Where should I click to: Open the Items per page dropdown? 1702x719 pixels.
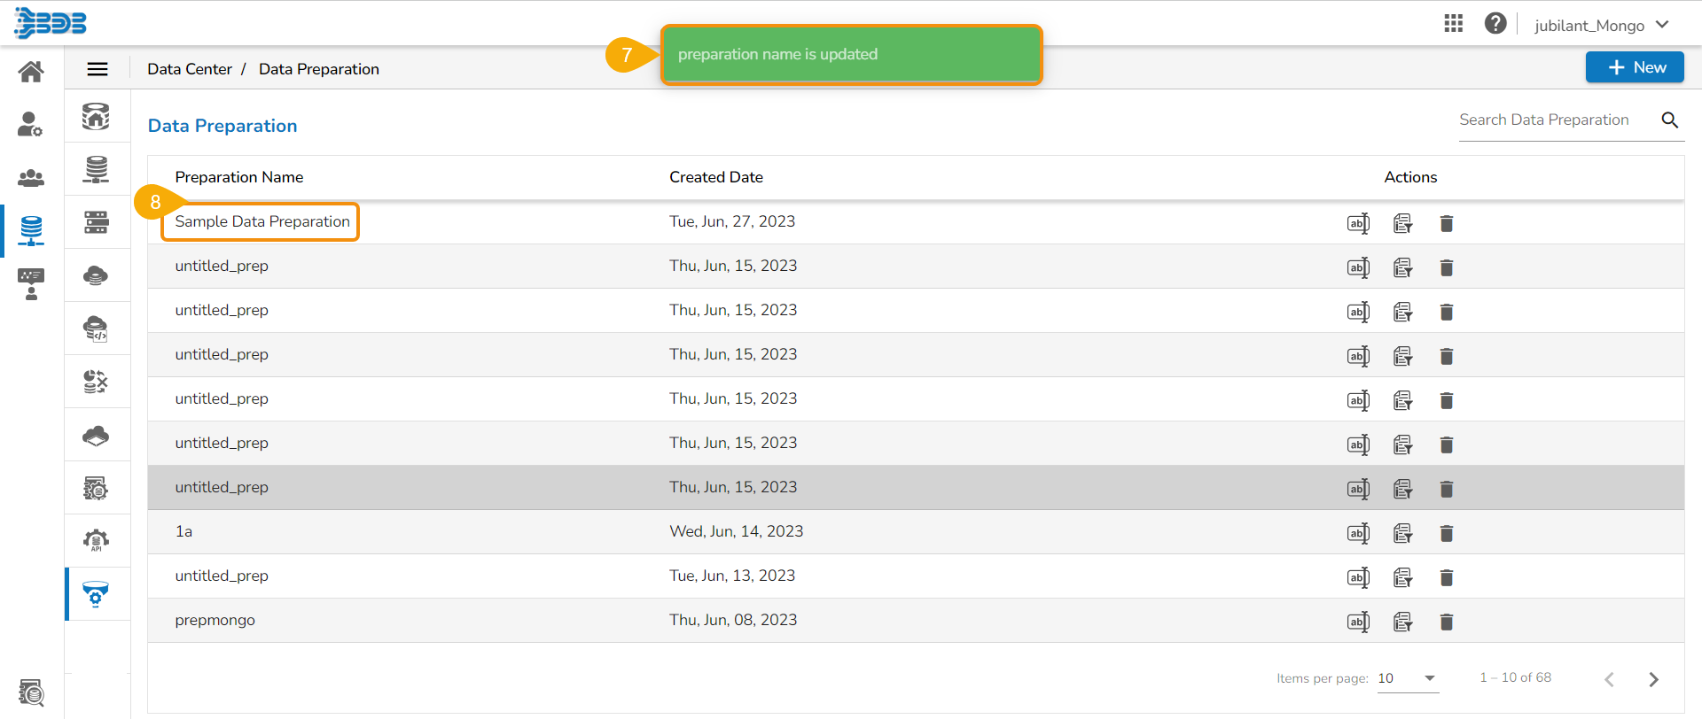1408,678
